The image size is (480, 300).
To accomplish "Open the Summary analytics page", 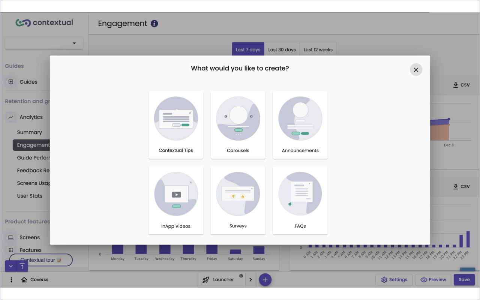I will click(x=30, y=132).
